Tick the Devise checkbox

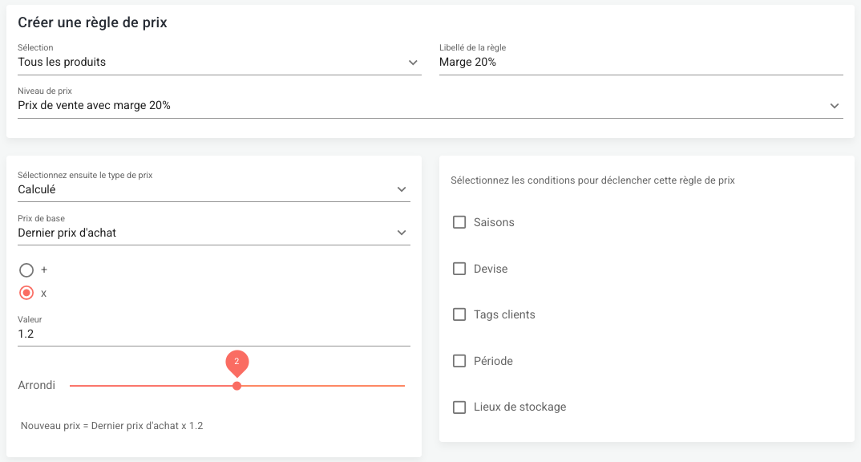click(459, 269)
